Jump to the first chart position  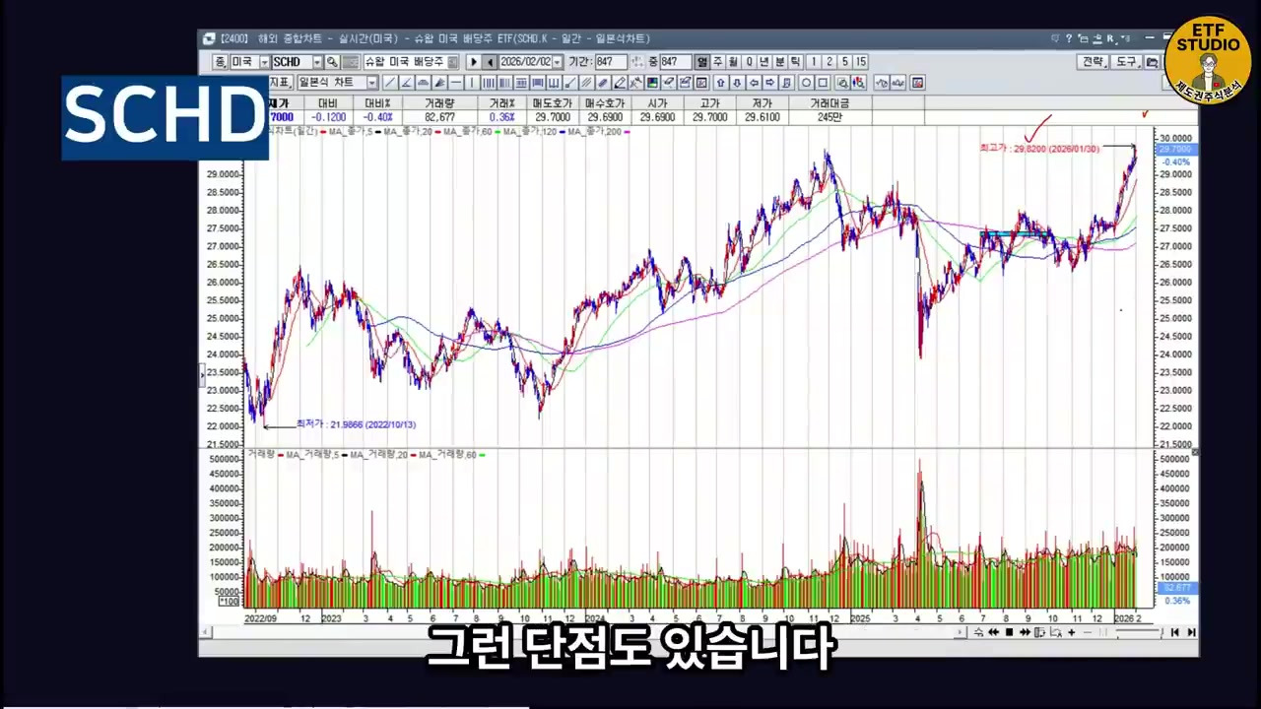click(1174, 632)
